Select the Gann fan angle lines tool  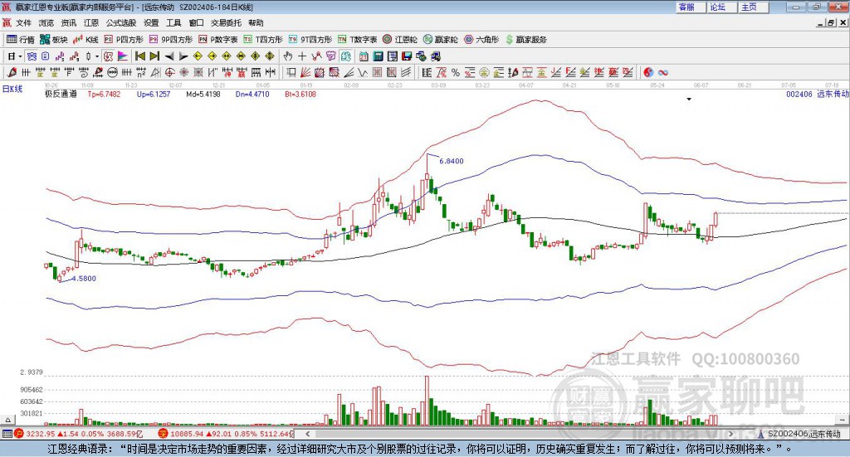tap(305, 72)
